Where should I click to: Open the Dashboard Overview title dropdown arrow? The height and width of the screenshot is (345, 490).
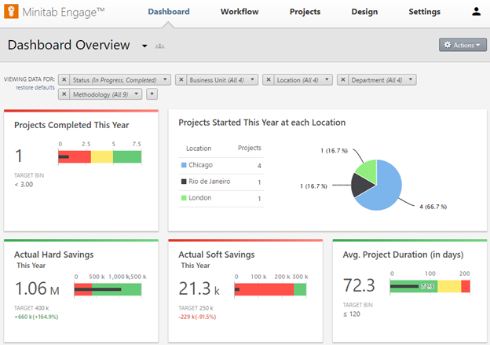pos(144,46)
